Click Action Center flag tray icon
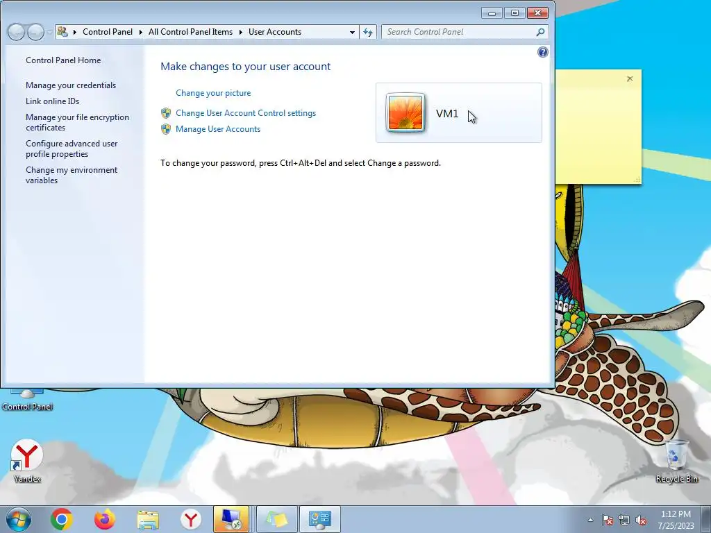The height and width of the screenshot is (533, 711). tap(607, 520)
